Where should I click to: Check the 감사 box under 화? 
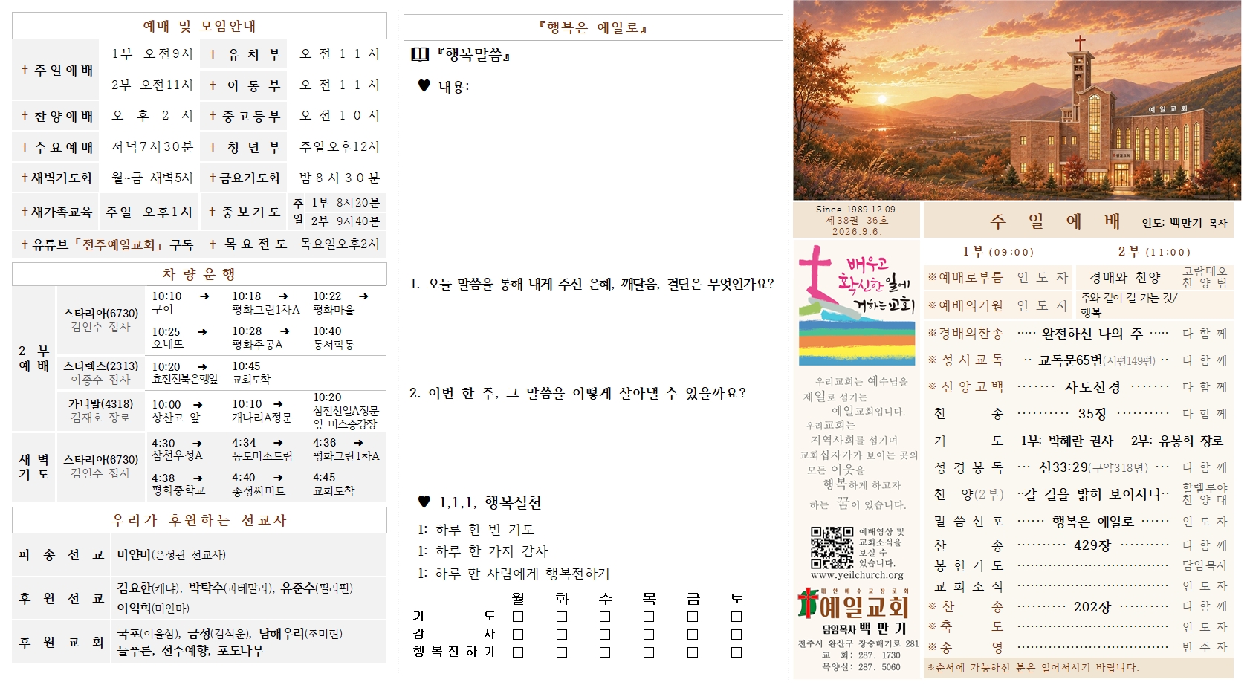pyautogui.click(x=562, y=635)
